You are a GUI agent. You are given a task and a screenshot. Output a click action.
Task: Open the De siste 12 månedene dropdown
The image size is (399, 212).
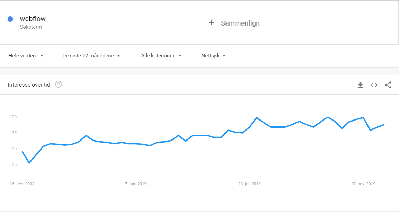point(91,56)
